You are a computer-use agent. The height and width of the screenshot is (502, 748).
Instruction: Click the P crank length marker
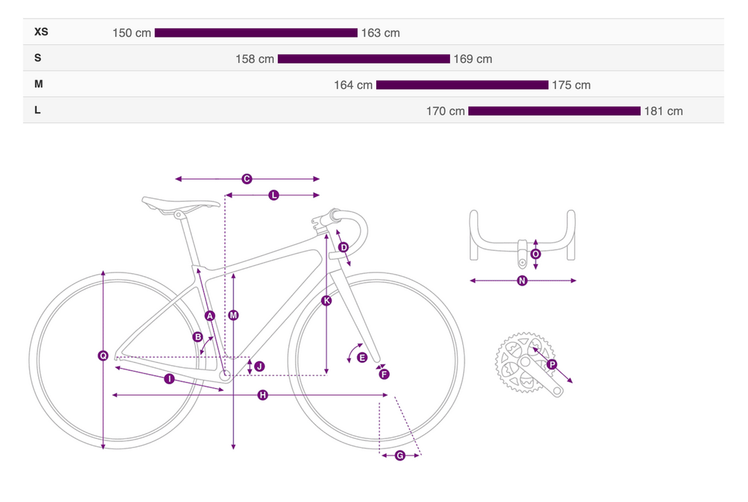click(x=551, y=364)
